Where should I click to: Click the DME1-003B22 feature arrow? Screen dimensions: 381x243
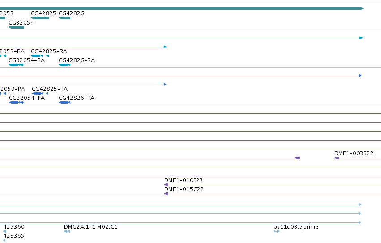coord(337,158)
